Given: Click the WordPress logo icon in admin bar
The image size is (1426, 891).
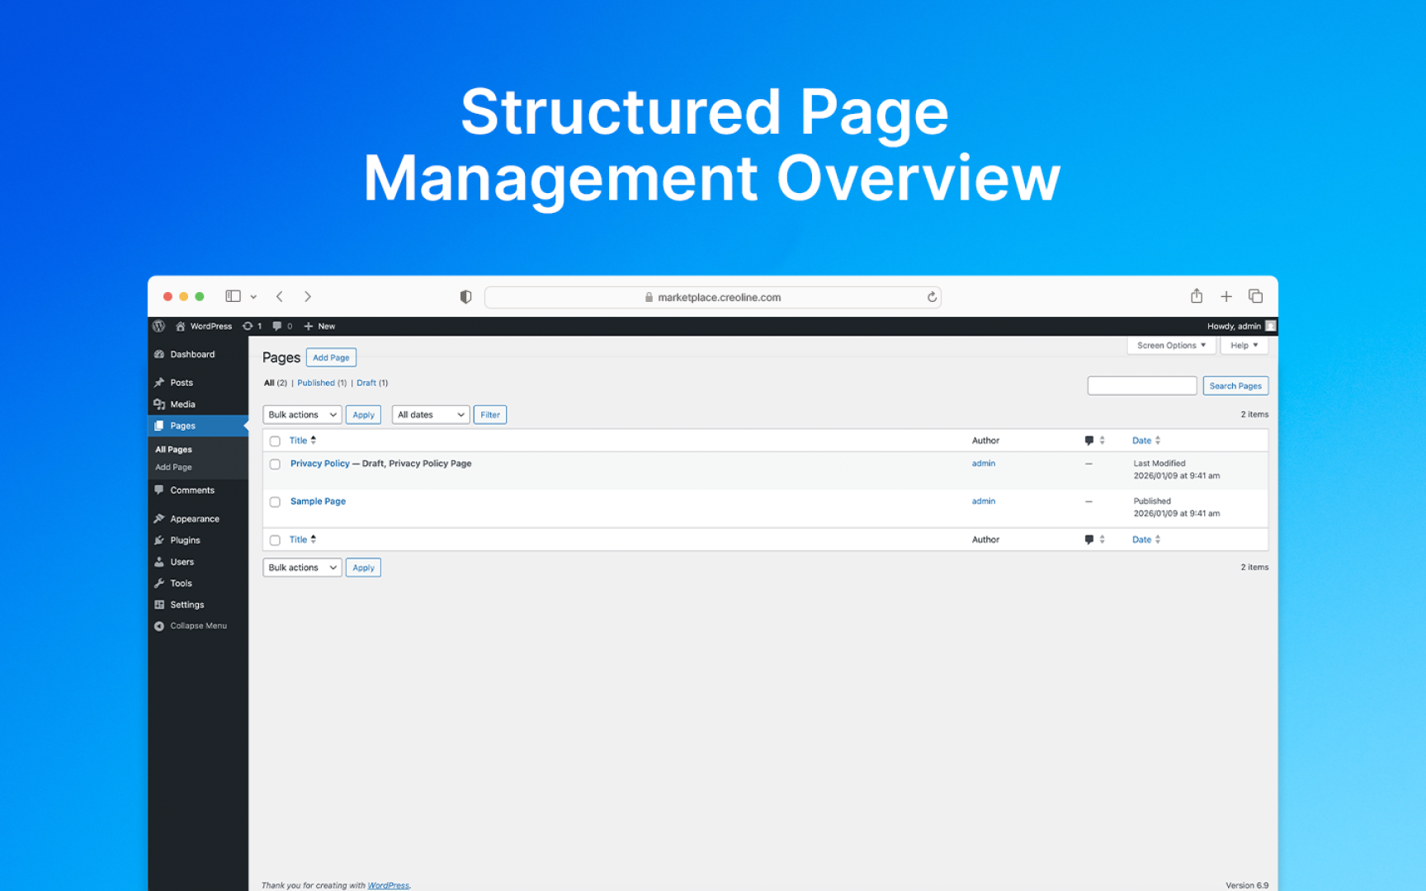Looking at the screenshot, I should tap(159, 326).
